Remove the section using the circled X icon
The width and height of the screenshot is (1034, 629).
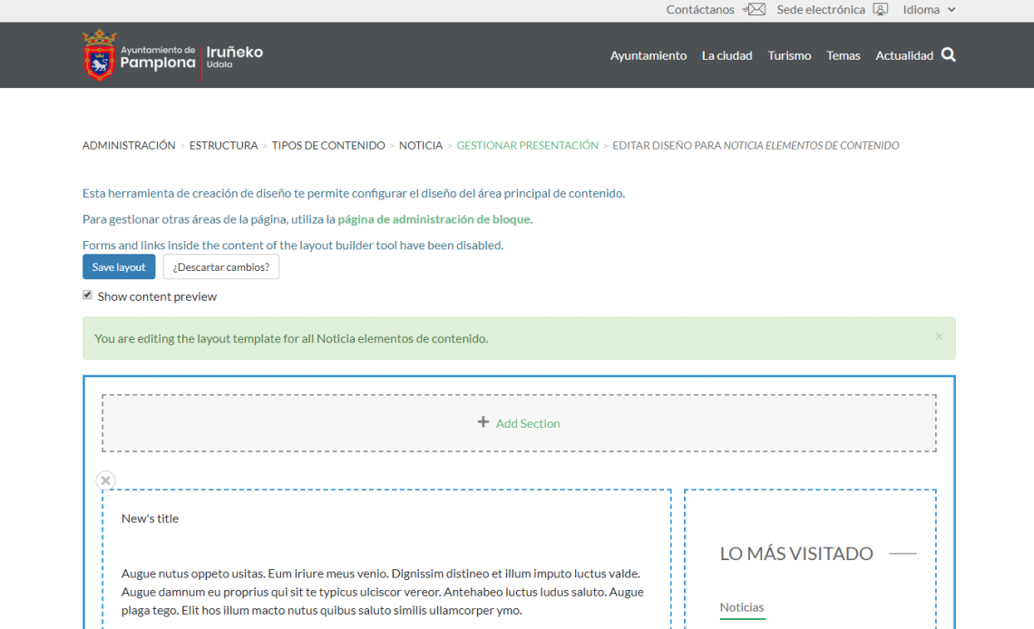click(105, 480)
